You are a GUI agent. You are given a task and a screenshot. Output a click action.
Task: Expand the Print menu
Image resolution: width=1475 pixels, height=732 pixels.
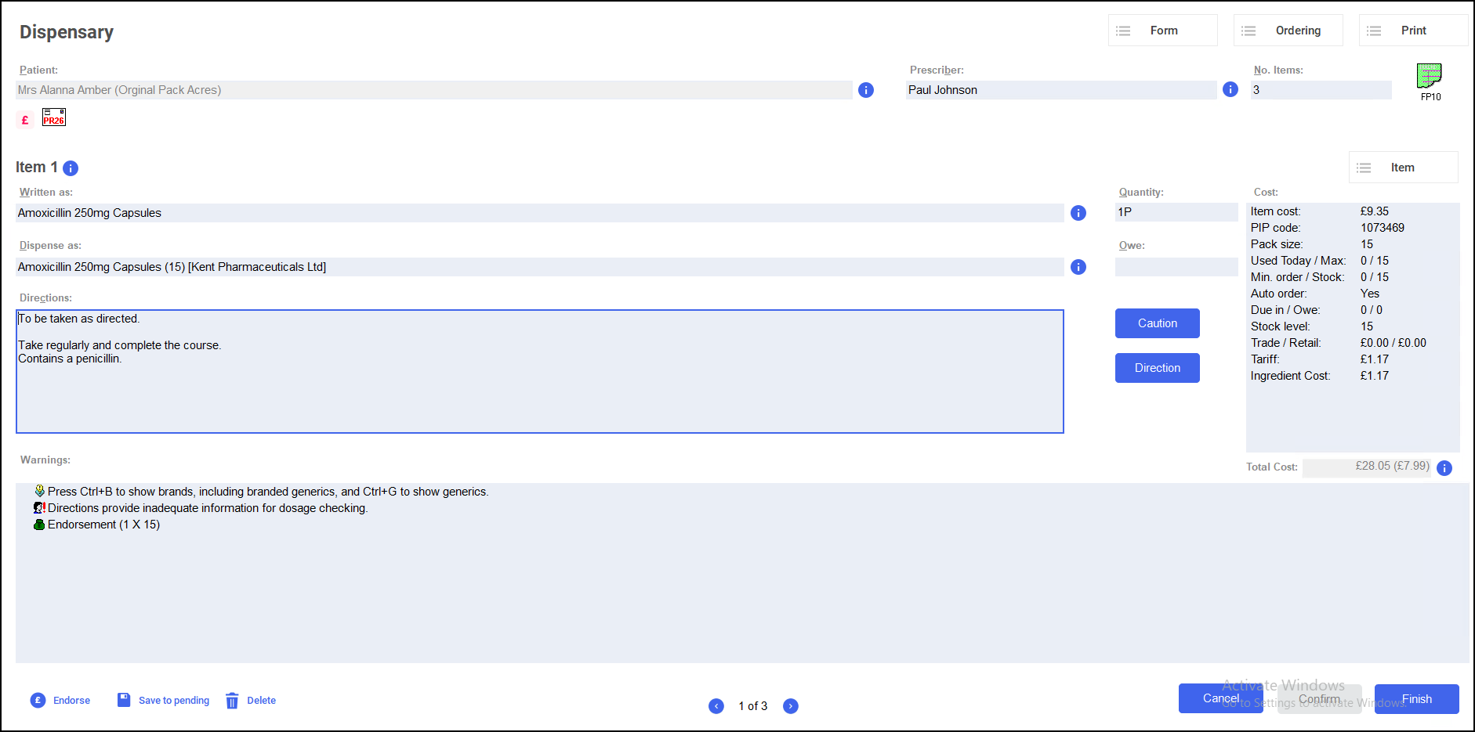pos(1412,31)
